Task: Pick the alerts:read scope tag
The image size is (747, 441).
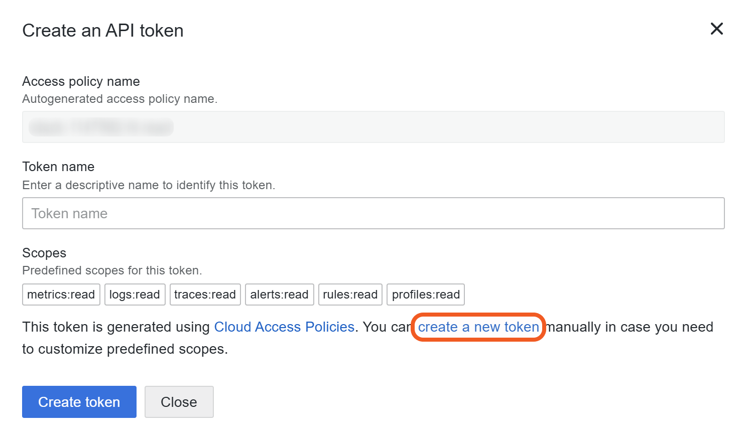Action: 279,295
